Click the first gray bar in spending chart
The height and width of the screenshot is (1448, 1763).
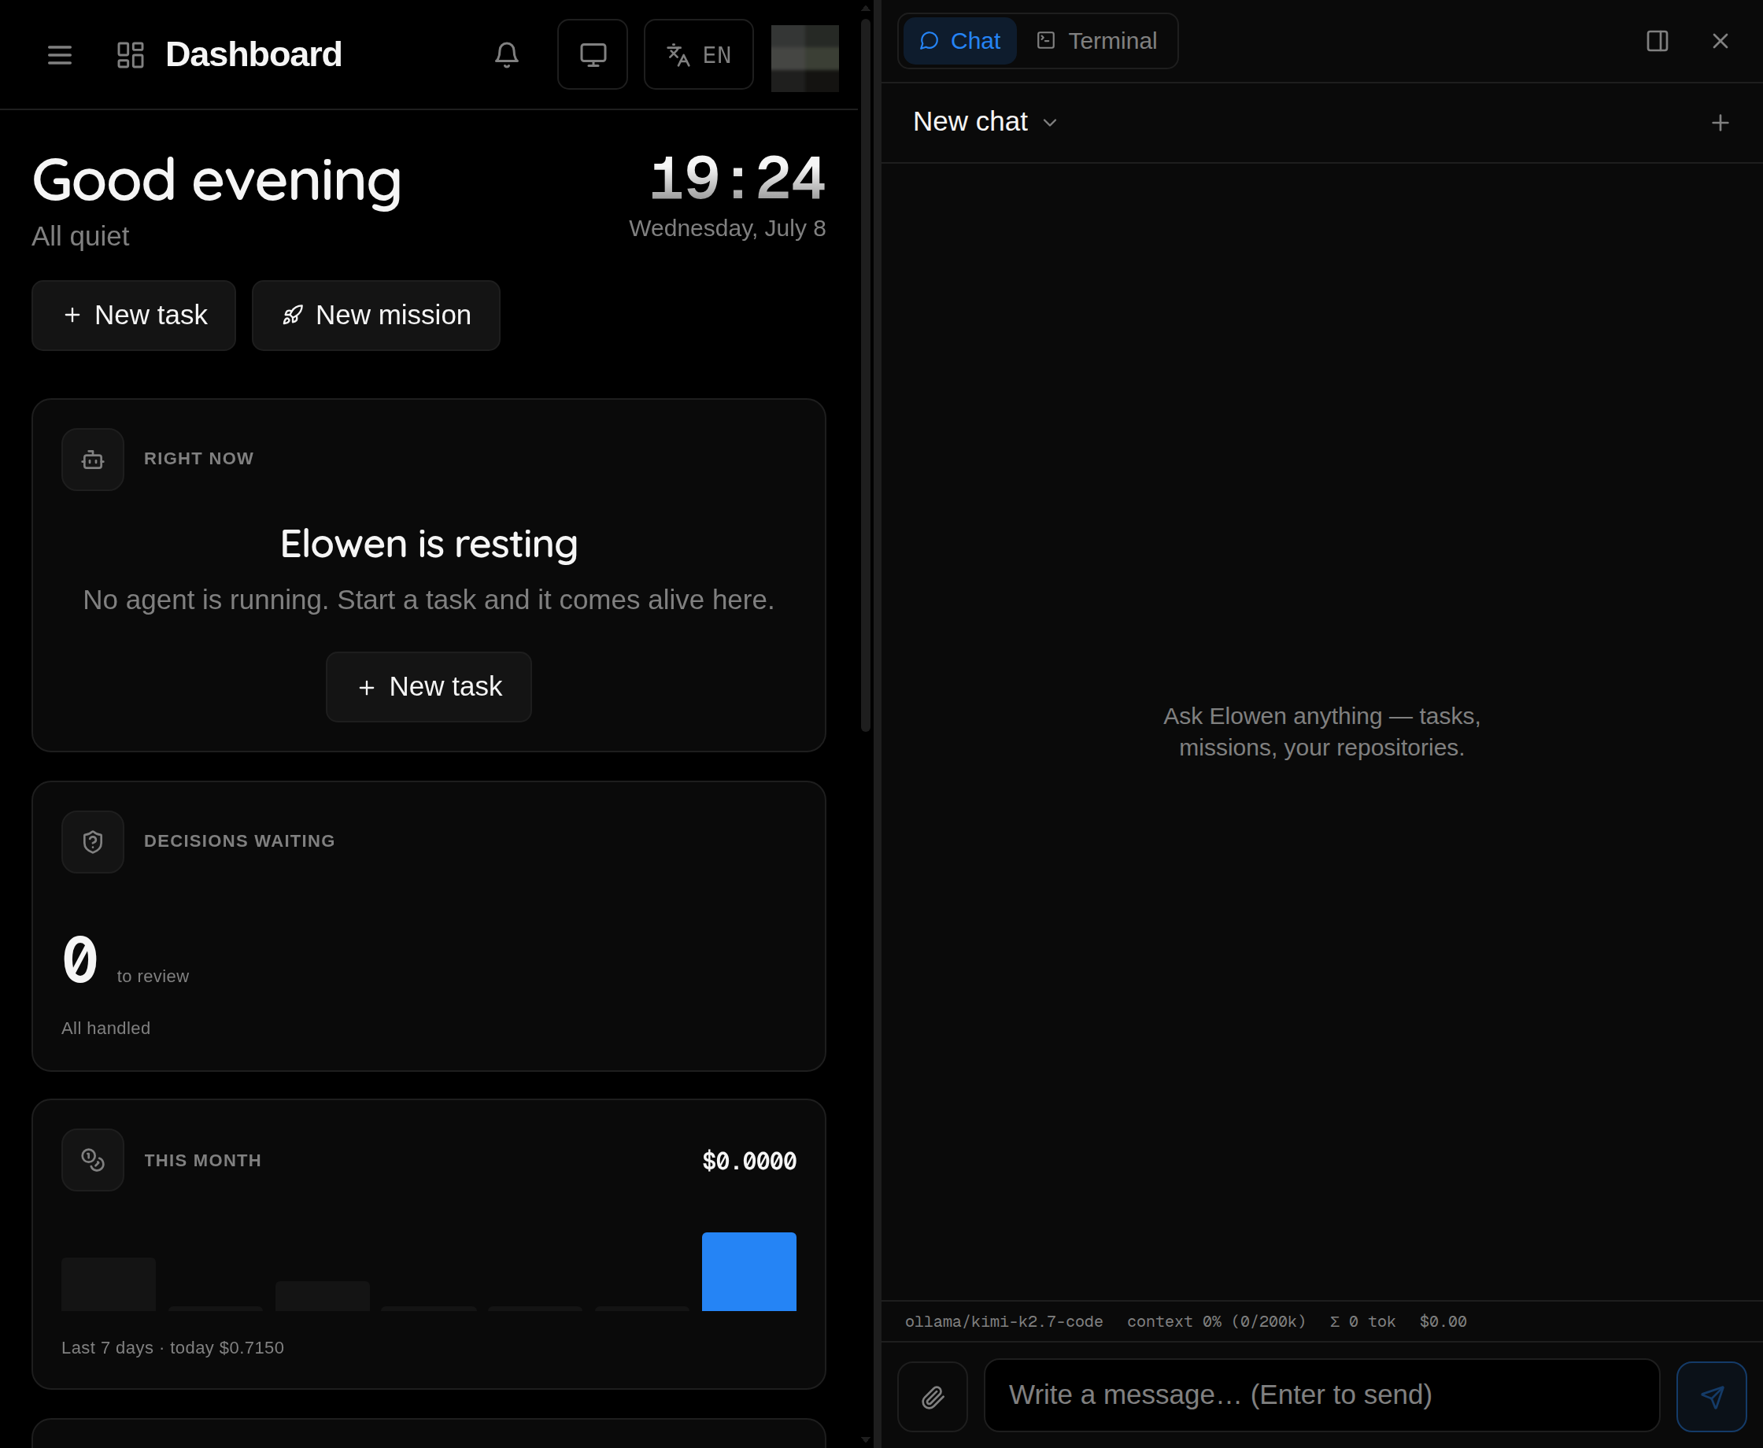[x=109, y=1284]
